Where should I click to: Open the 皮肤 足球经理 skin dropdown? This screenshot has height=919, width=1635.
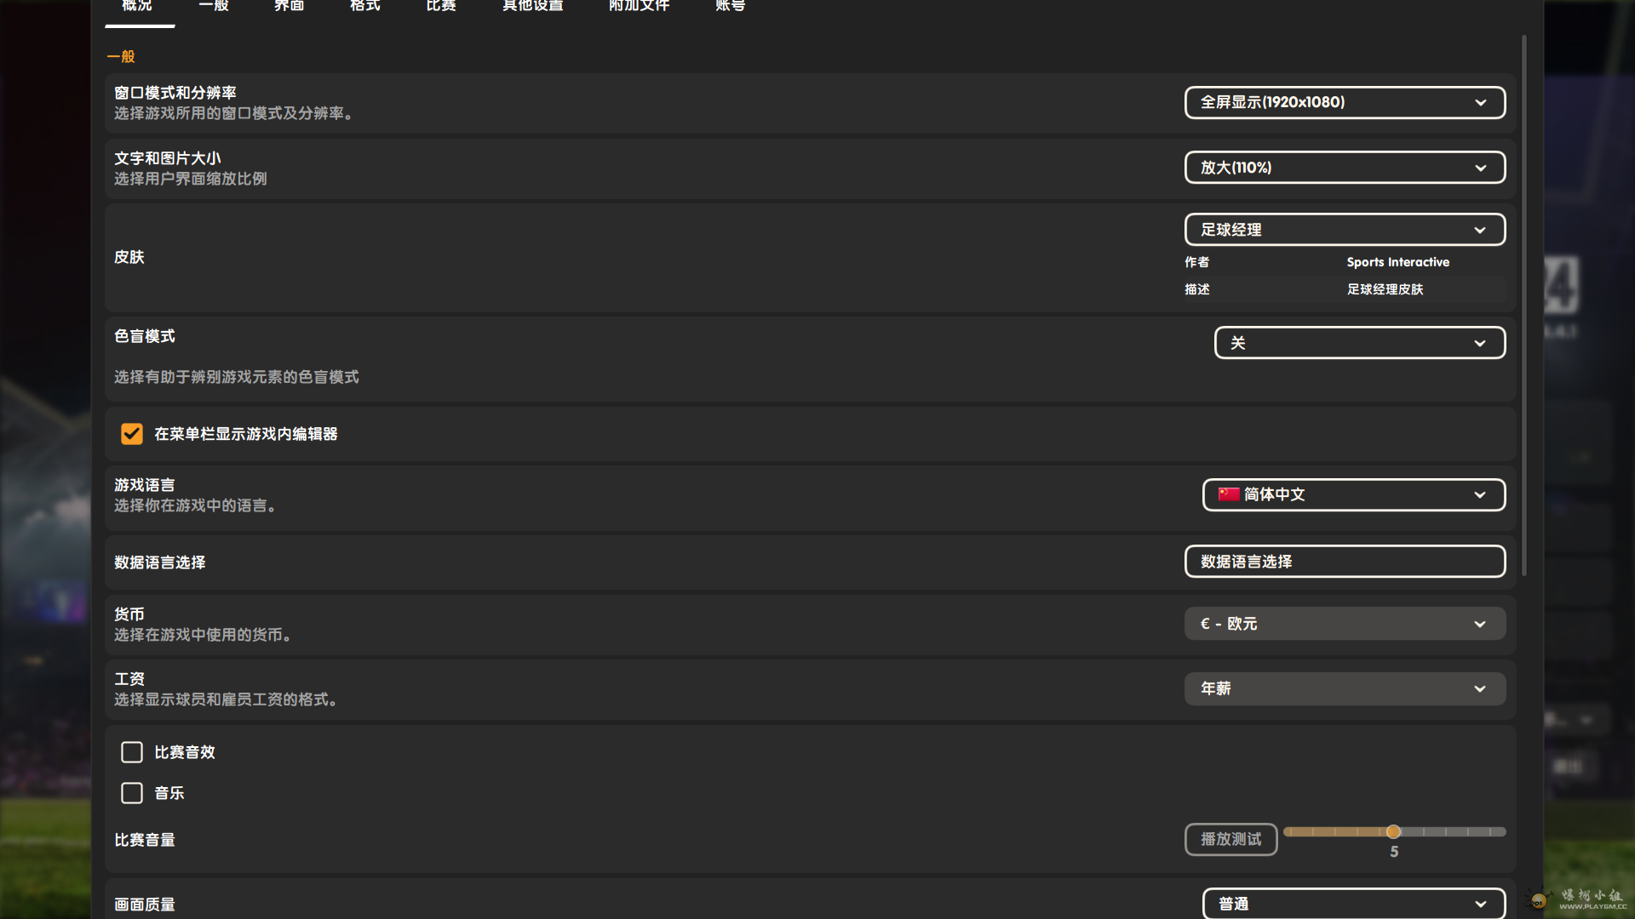pos(1344,230)
